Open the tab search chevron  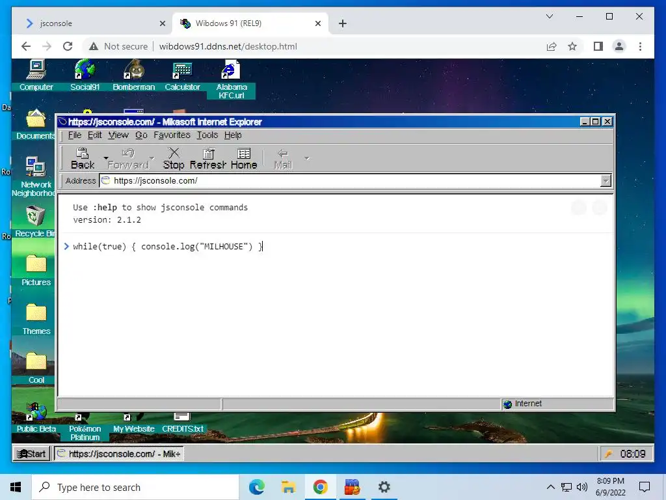pyautogui.click(x=550, y=16)
